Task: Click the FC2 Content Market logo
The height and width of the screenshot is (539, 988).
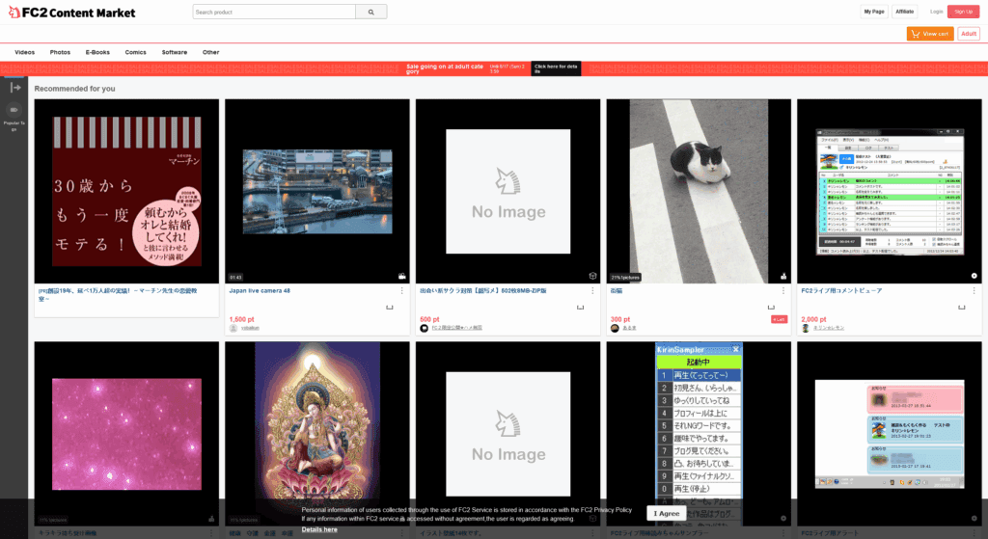Action: 71,12
